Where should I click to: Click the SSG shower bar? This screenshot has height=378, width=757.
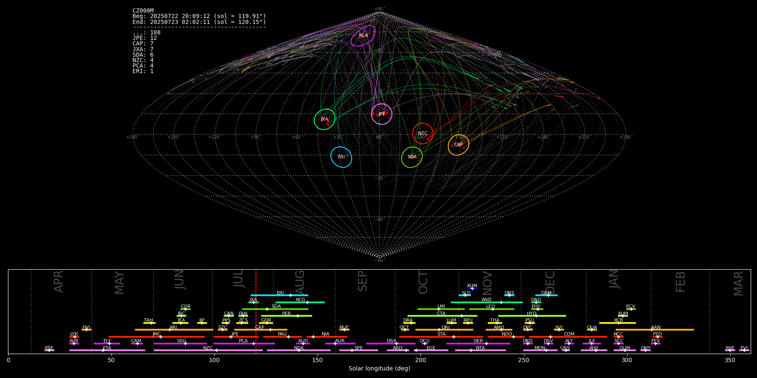[x=180, y=344]
